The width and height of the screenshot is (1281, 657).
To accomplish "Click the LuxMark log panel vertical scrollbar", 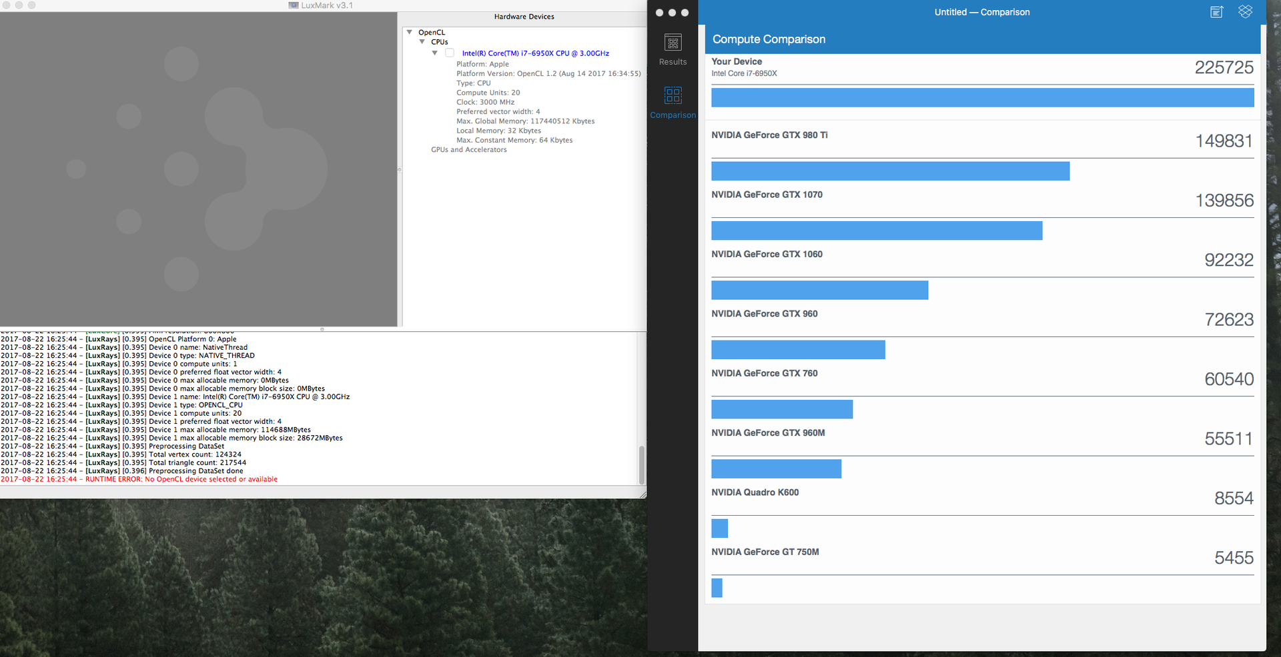I will click(x=642, y=464).
